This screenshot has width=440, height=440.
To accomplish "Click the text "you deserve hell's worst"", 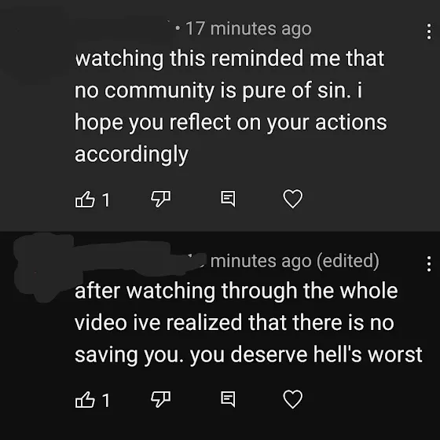I will [306, 355].
